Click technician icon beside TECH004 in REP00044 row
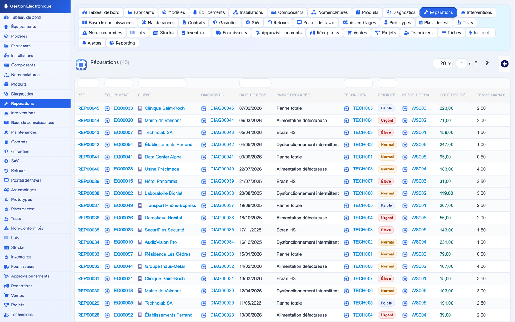The image size is (515, 322). (x=346, y=121)
